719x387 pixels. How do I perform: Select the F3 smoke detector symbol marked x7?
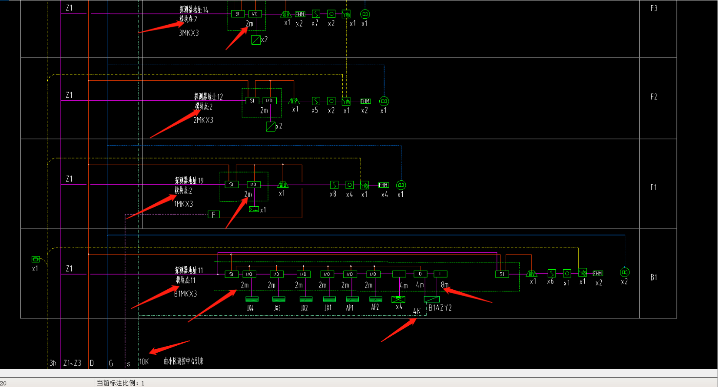[316, 14]
